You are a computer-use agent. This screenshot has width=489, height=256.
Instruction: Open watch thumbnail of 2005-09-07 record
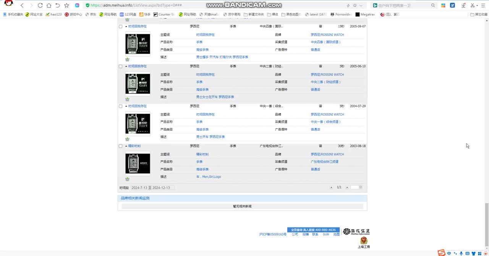tap(138, 44)
